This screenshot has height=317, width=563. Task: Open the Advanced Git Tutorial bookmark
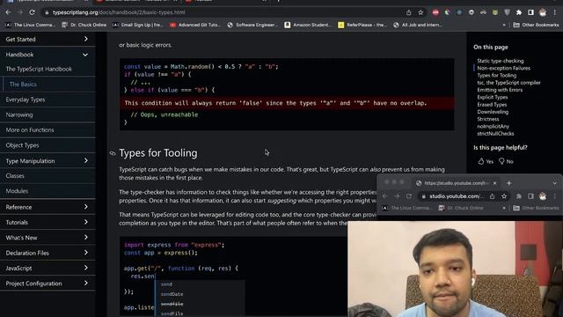(195, 25)
